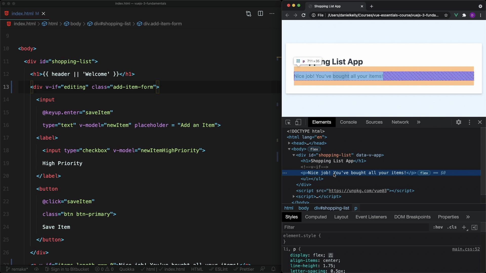
Task: Click ESLint status item
Action: click(x=218, y=269)
